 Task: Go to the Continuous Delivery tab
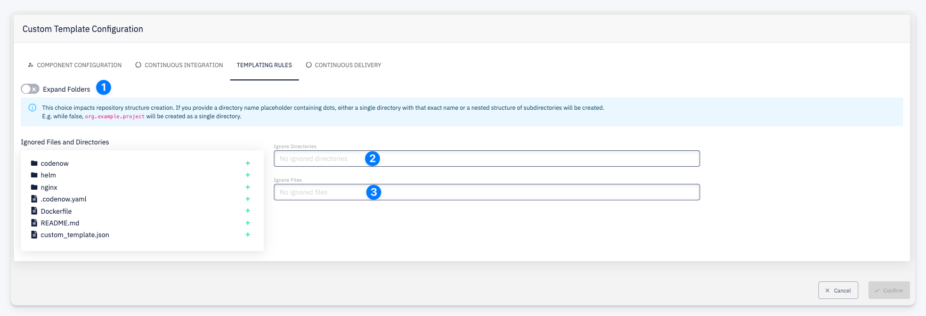point(344,65)
